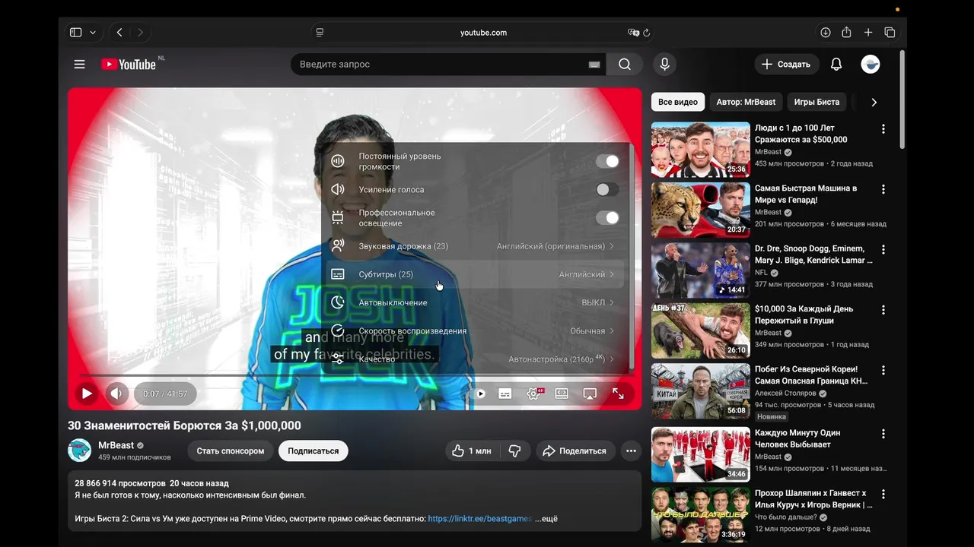Open options for '$10,000 За Каждый День' video
The height and width of the screenshot is (547, 974).
click(883, 310)
